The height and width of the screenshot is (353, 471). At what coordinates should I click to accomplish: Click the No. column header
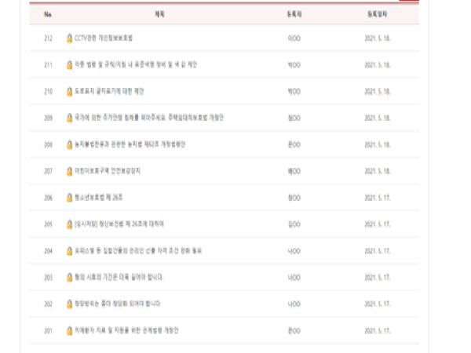pyautogui.click(x=48, y=14)
